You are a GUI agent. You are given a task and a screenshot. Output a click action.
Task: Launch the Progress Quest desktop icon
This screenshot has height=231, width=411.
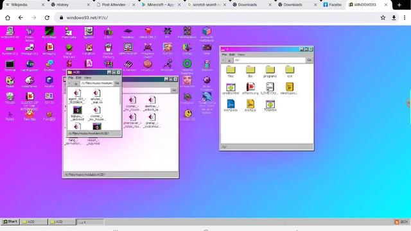(148, 51)
